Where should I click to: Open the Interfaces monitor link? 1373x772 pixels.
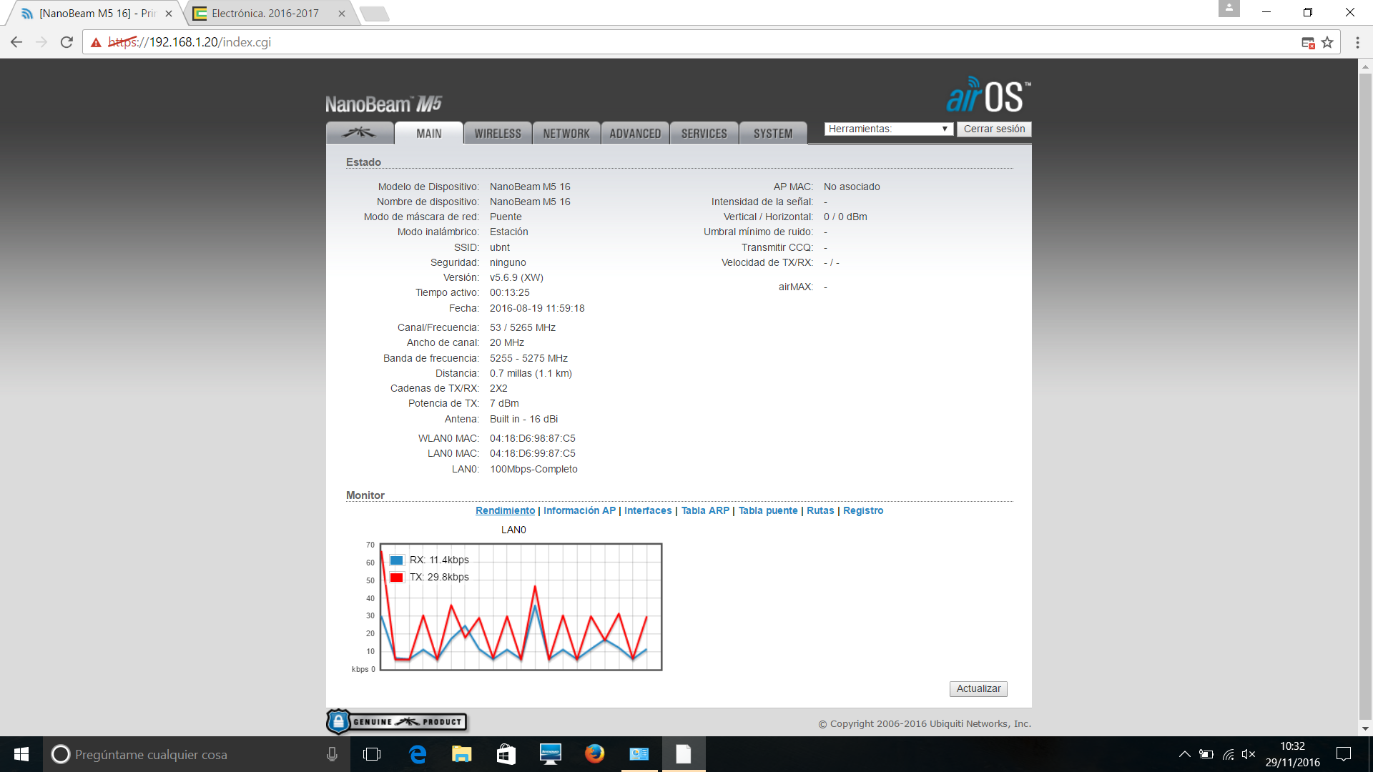coord(648,510)
